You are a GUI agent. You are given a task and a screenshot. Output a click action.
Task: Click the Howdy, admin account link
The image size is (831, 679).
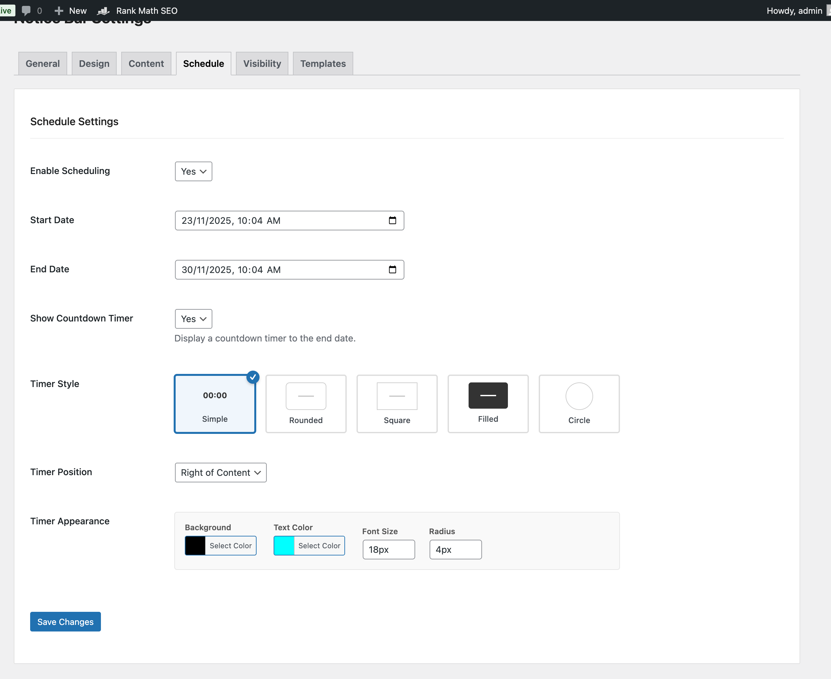pyautogui.click(x=794, y=10)
